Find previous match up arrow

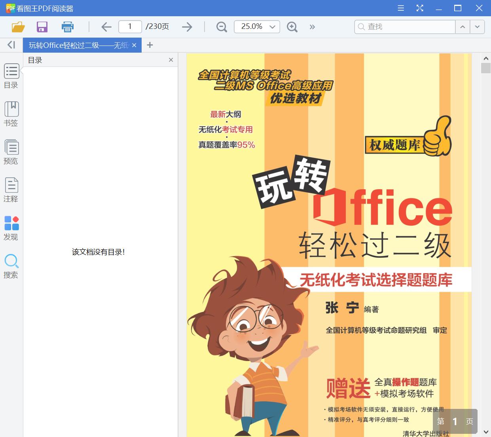pos(463,27)
